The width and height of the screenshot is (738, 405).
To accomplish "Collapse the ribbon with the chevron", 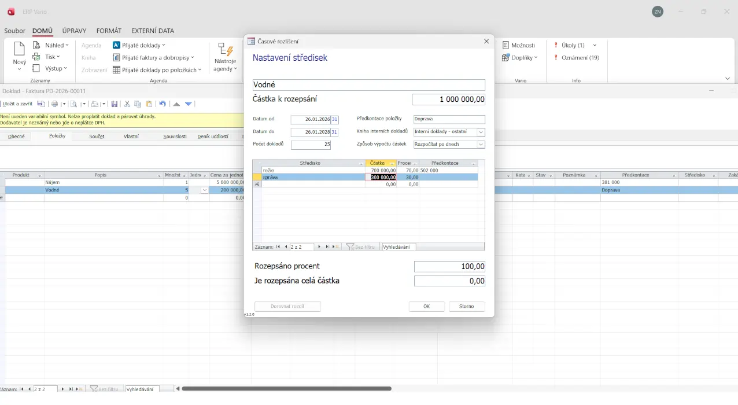I will (x=728, y=79).
